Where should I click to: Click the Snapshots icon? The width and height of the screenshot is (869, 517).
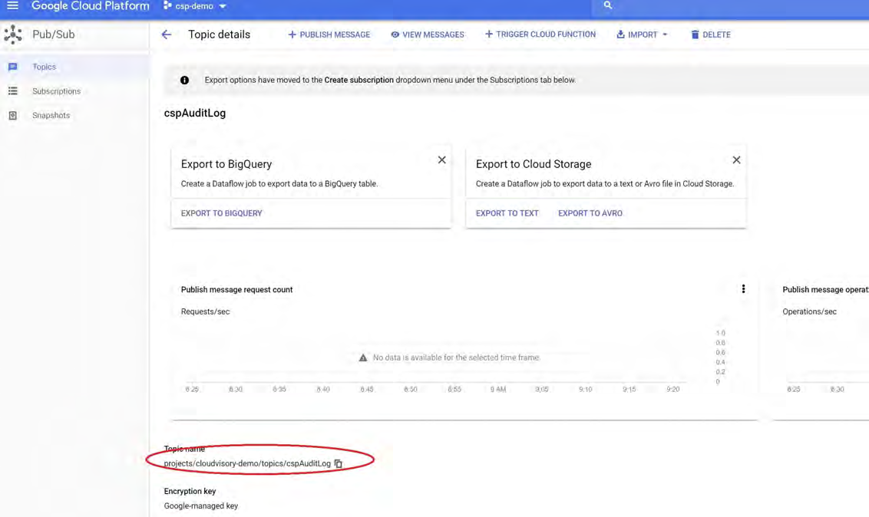click(x=13, y=116)
